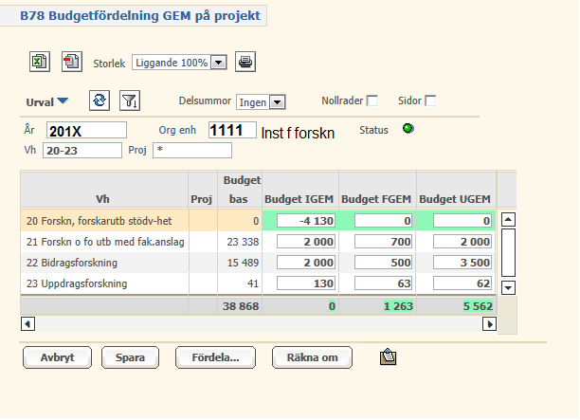
Task: Click the Räkna om button
Action: [312, 357]
